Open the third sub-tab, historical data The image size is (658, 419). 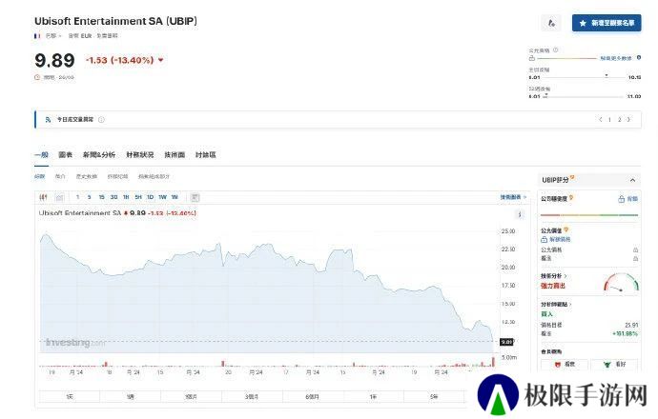point(87,176)
